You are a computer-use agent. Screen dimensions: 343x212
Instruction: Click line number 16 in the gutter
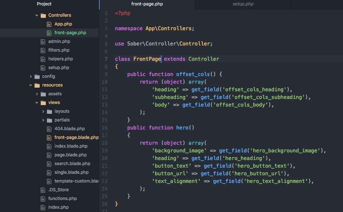[x=104, y=128]
